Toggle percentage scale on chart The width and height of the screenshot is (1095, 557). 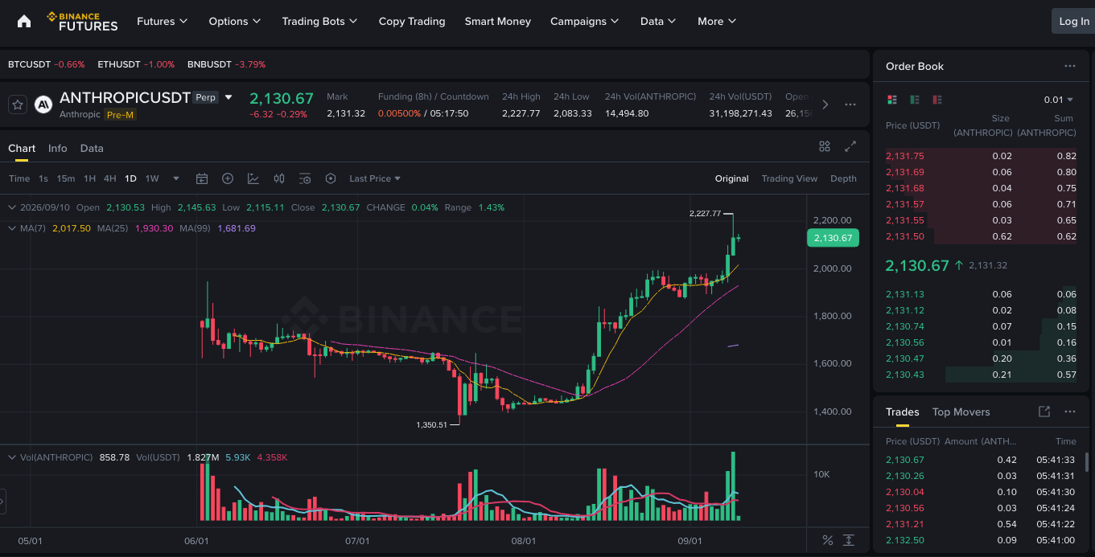828,540
